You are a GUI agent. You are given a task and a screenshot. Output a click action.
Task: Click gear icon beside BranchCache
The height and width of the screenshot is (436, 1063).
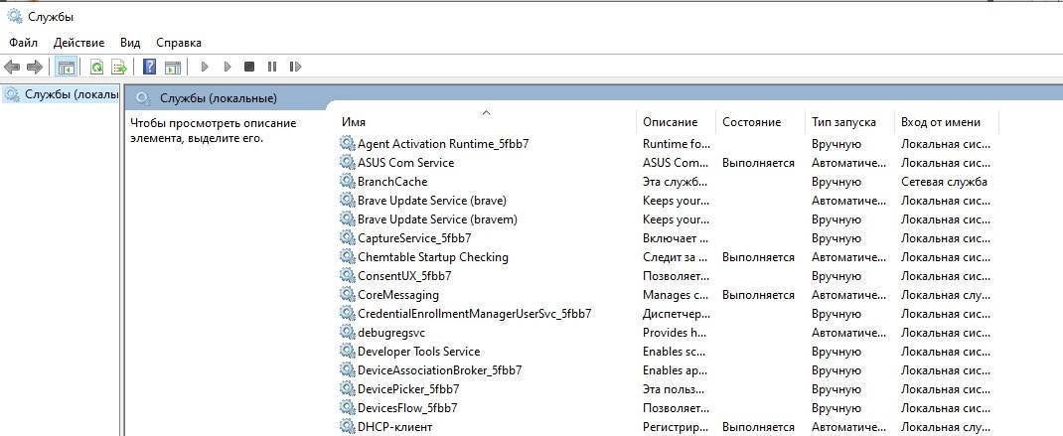pyautogui.click(x=347, y=182)
